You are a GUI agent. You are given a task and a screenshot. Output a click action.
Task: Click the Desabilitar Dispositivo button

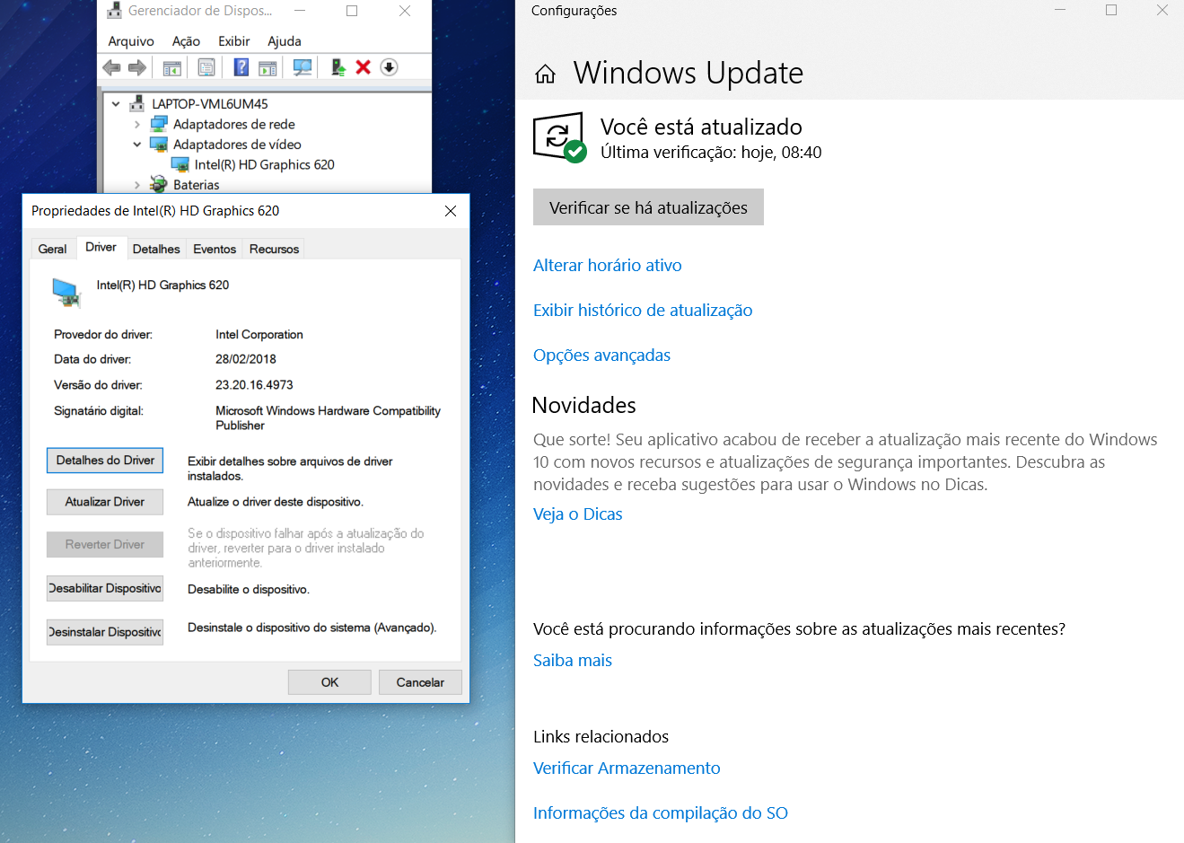[105, 588]
